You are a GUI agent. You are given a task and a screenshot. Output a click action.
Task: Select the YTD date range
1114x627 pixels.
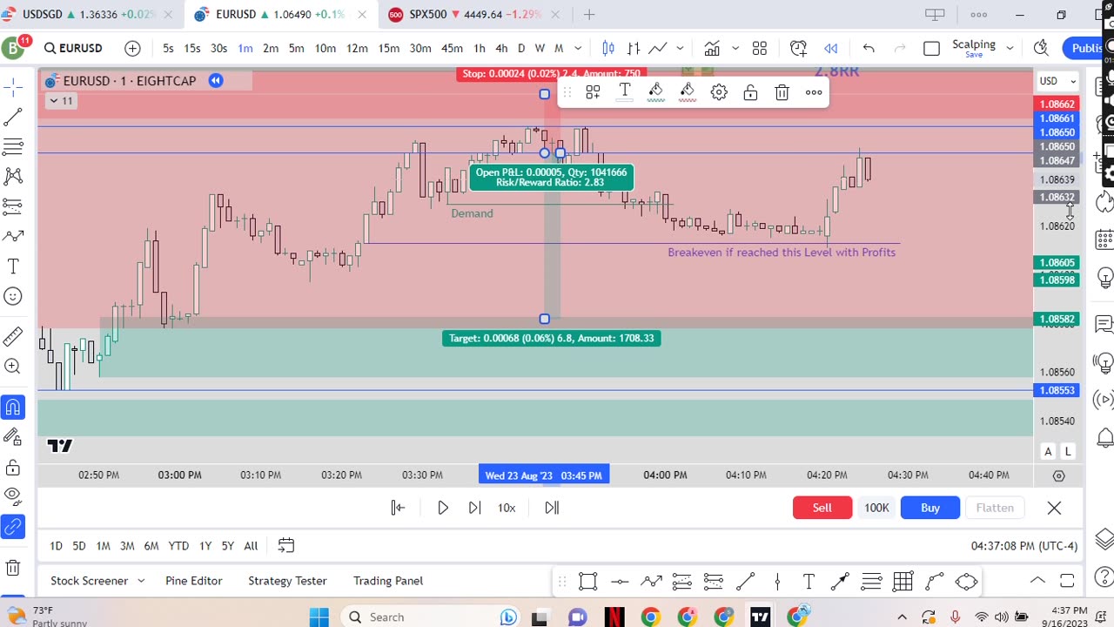(178, 546)
